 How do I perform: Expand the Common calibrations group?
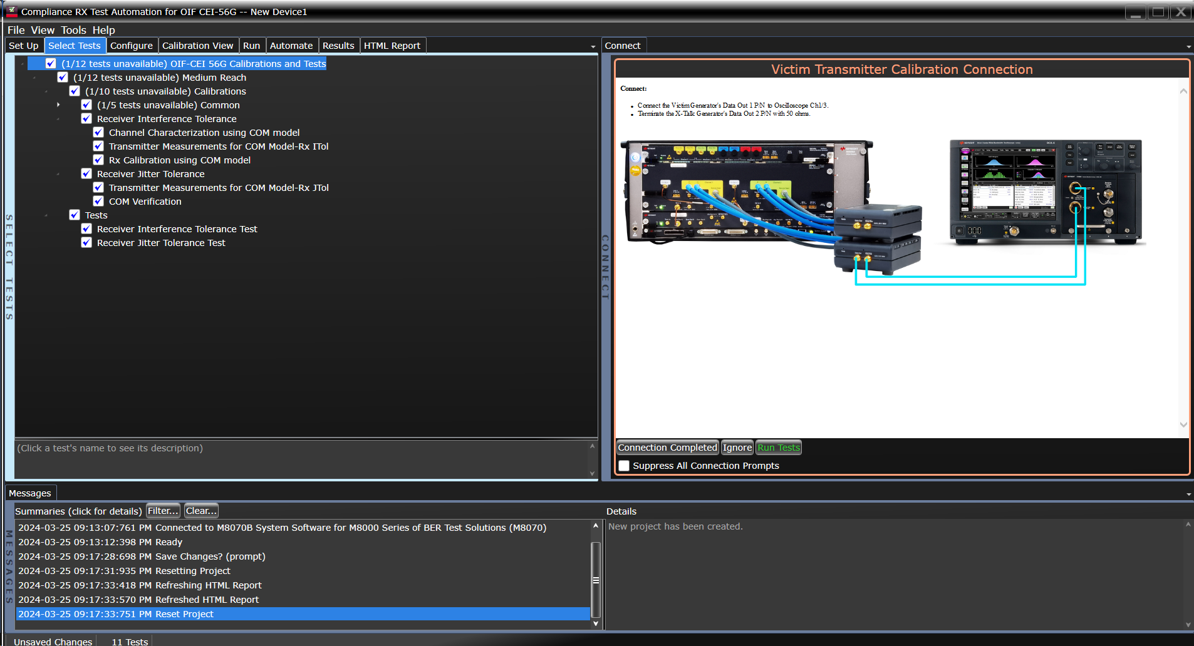(x=58, y=105)
